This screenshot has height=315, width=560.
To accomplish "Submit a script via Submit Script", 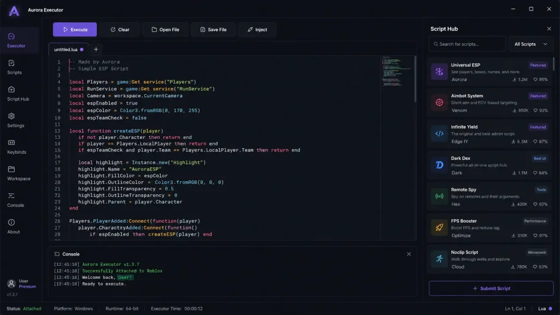I will pos(491,288).
